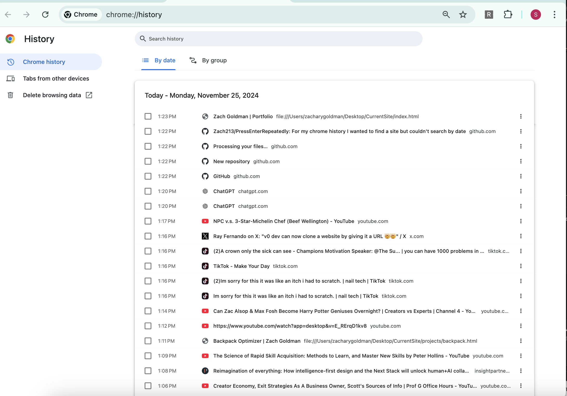Check the box for Zach213/PressEnterRepeatedly entry
The height and width of the screenshot is (396, 567).
[148, 131]
